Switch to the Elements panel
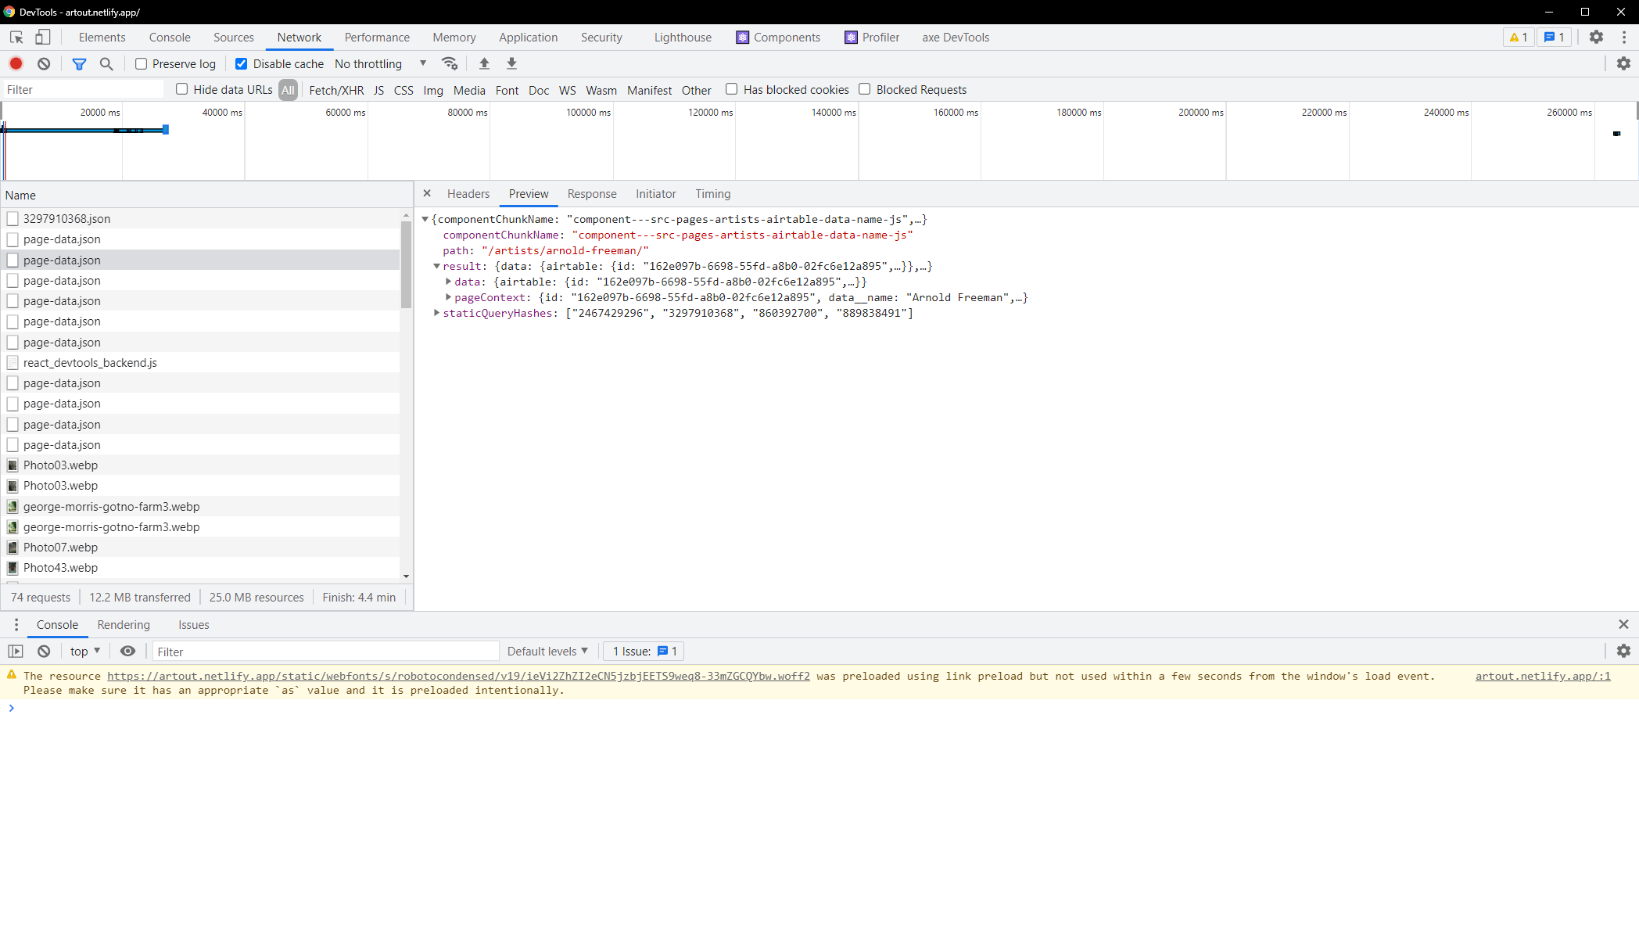 [102, 37]
